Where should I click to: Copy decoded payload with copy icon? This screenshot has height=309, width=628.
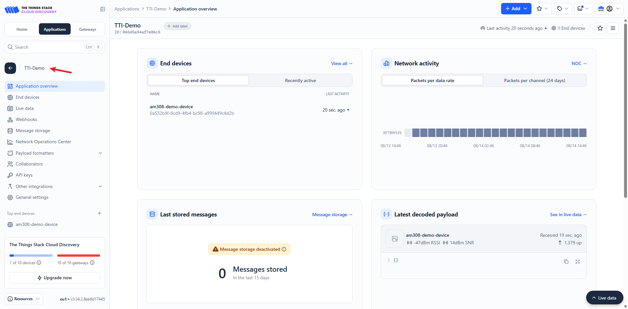[x=566, y=262]
